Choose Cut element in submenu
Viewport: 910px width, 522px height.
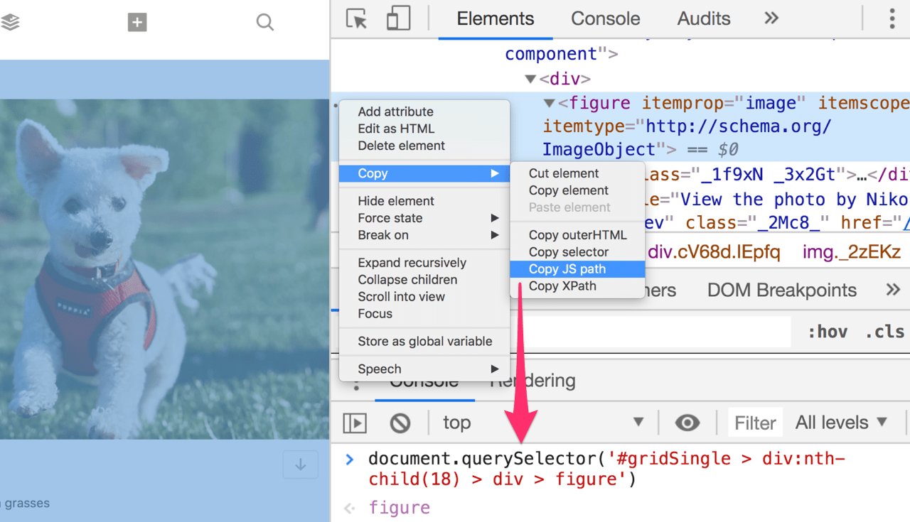pos(564,173)
